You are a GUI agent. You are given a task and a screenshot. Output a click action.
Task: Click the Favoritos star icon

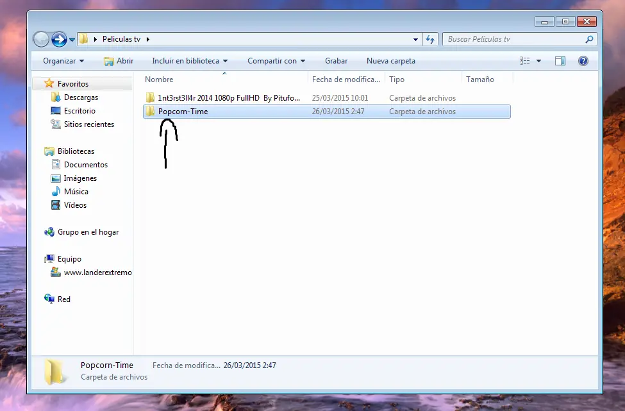pyautogui.click(x=49, y=83)
